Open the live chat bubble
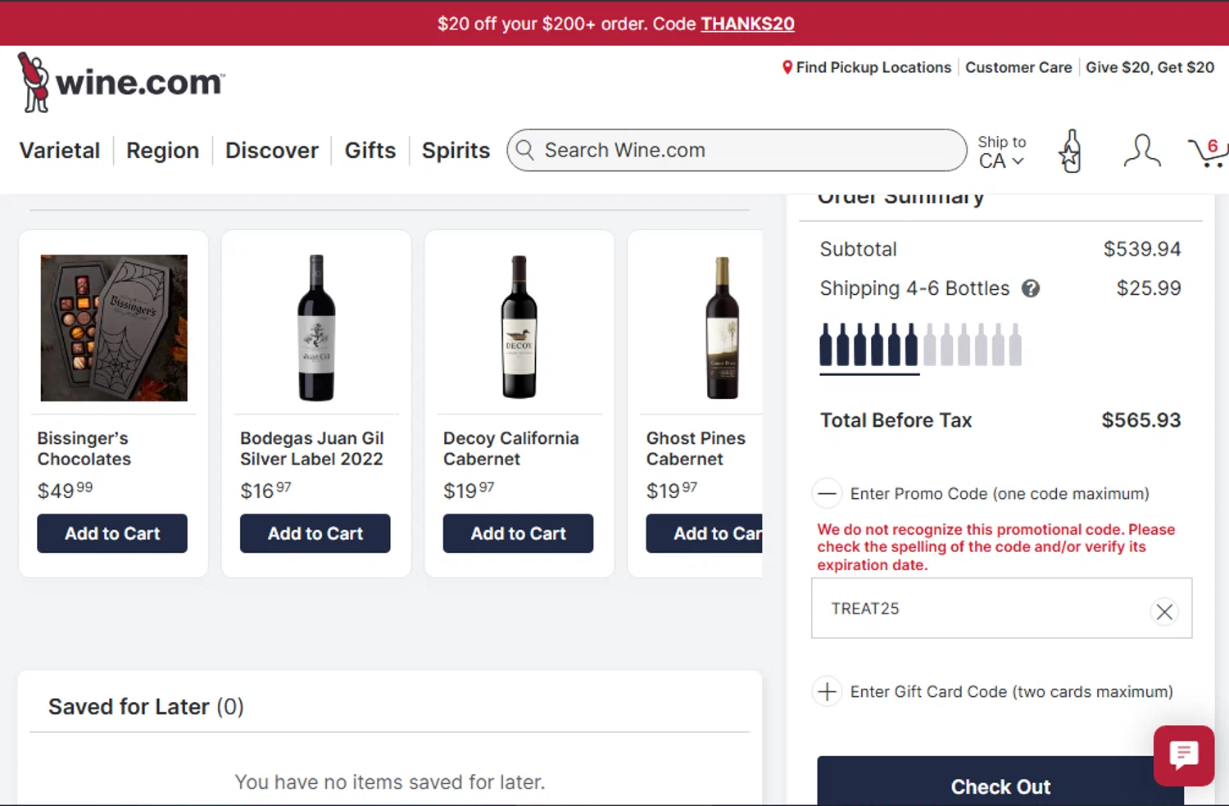The image size is (1229, 806). 1183,755
